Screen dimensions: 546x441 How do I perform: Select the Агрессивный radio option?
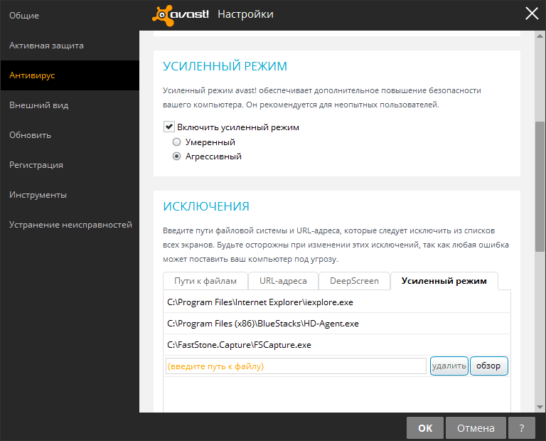pos(177,156)
